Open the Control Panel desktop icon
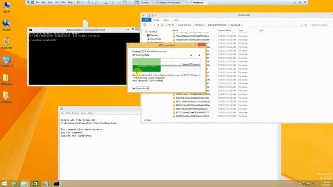Screen dimensions: 333x187 click(x=6, y=61)
